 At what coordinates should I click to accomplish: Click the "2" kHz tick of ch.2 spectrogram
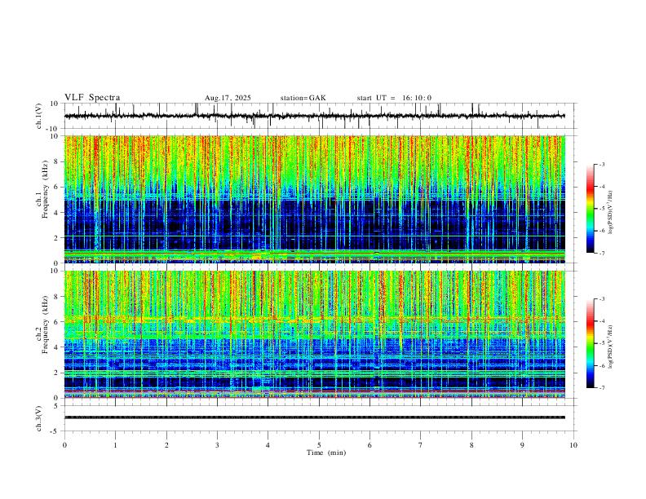57,373
